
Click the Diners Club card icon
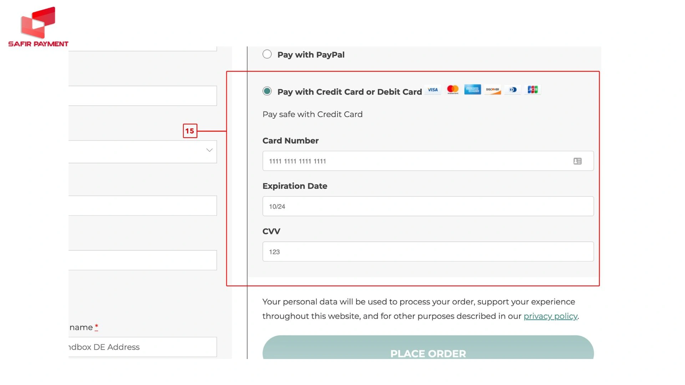[513, 90]
